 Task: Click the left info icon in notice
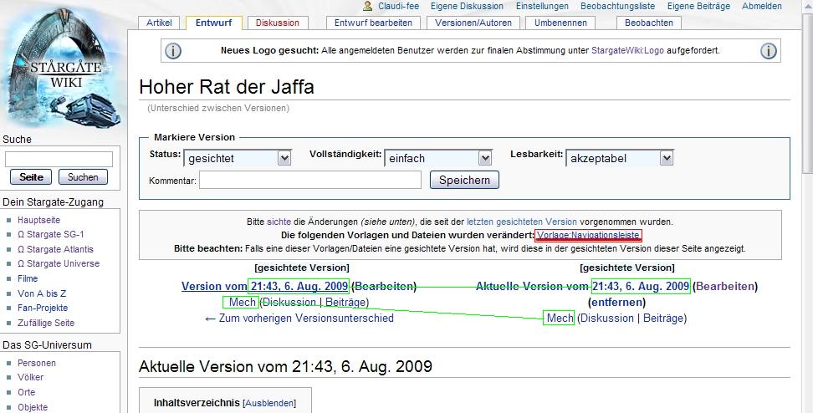coord(173,51)
